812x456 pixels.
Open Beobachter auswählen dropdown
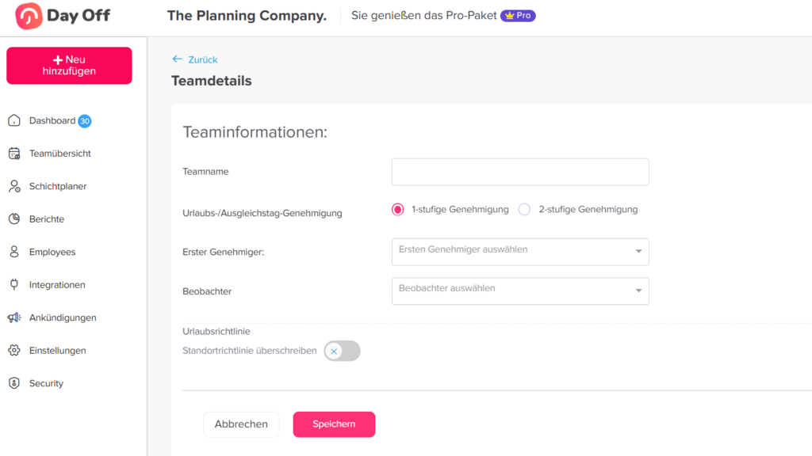(x=520, y=291)
